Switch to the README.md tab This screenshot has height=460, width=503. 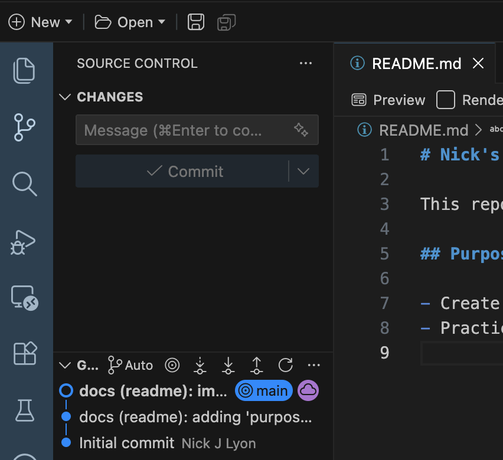[x=416, y=64]
